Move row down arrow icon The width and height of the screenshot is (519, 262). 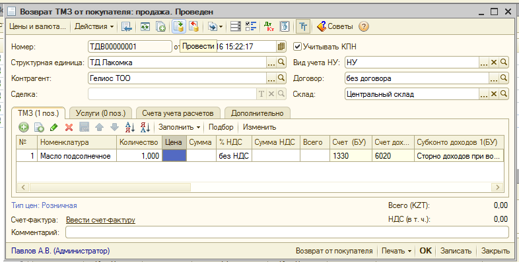coord(114,127)
